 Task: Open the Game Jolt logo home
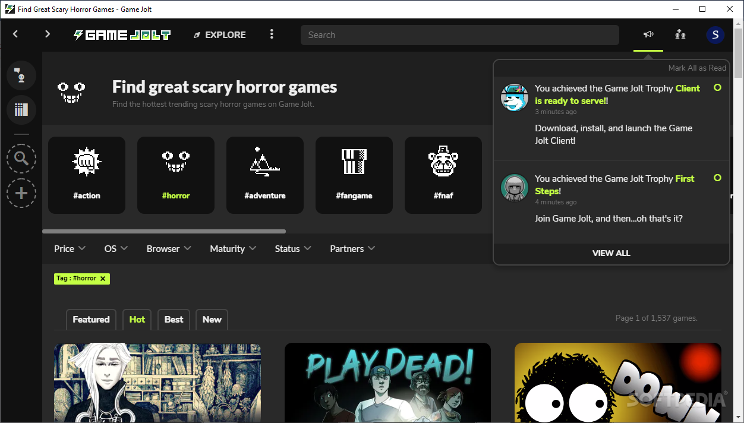pyautogui.click(x=122, y=35)
